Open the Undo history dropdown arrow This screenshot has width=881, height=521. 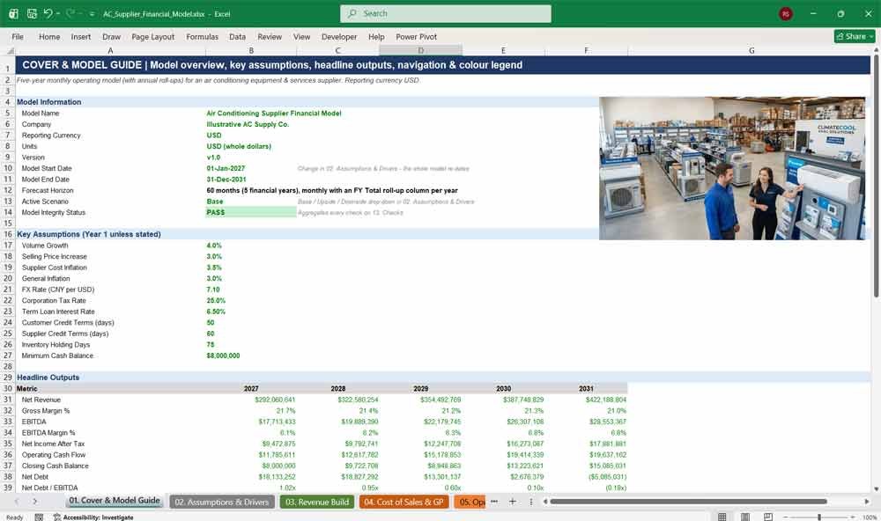pyautogui.click(x=58, y=13)
